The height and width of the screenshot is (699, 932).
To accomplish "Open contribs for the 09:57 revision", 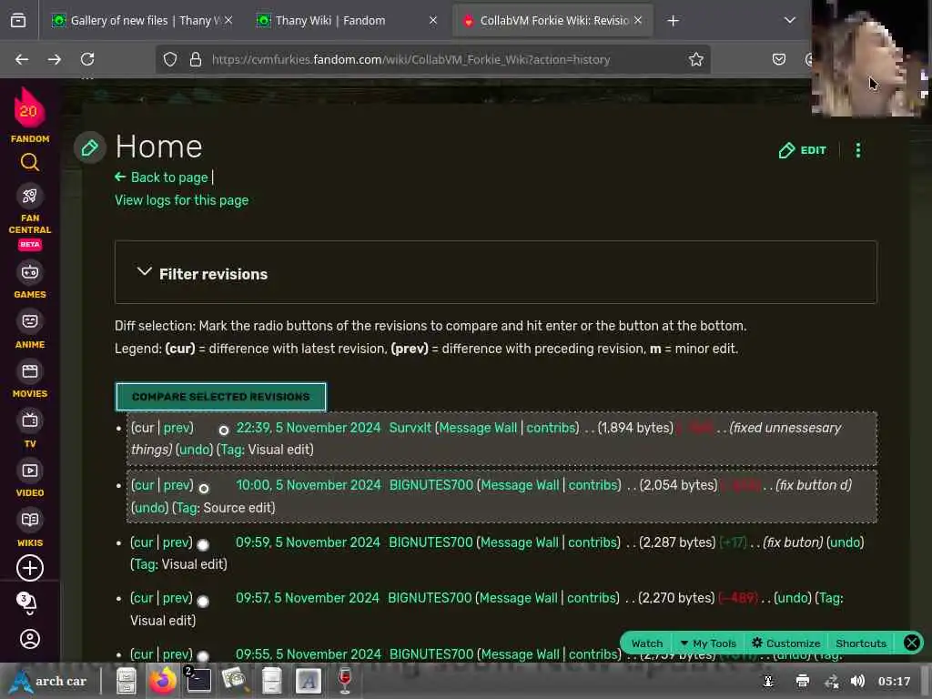I will click(x=590, y=598).
